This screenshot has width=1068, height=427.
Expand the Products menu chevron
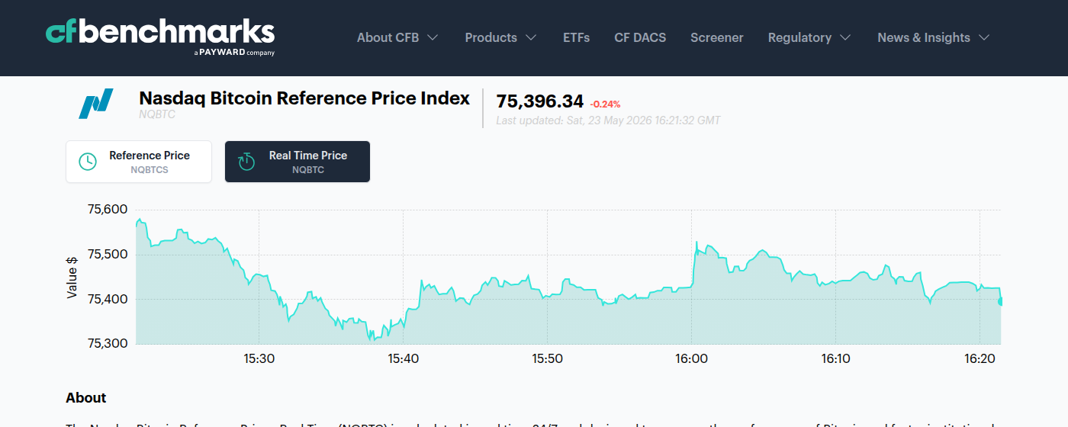[x=531, y=37]
